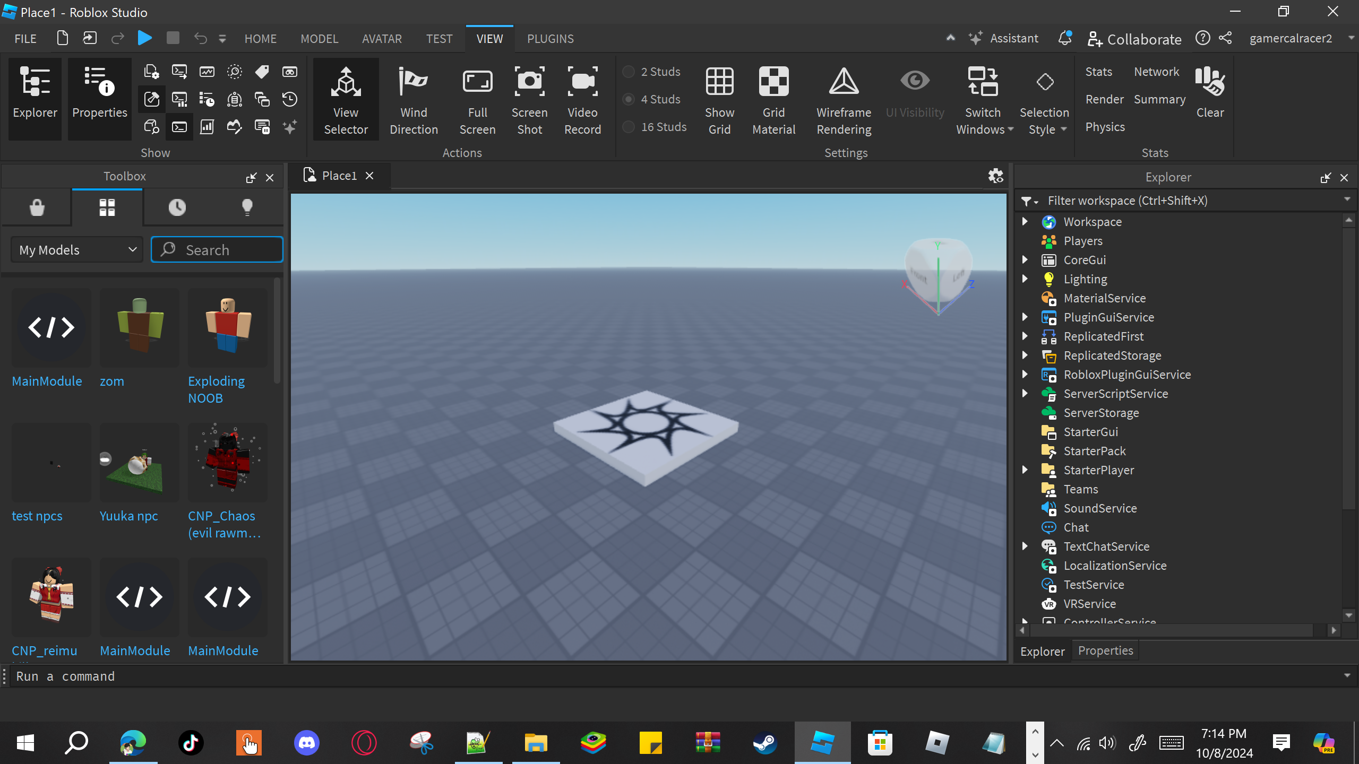Screen dimensions: 1359x764
Task: Switch to the MODEL ribbon tab
Action: click(x=319, y=39)
